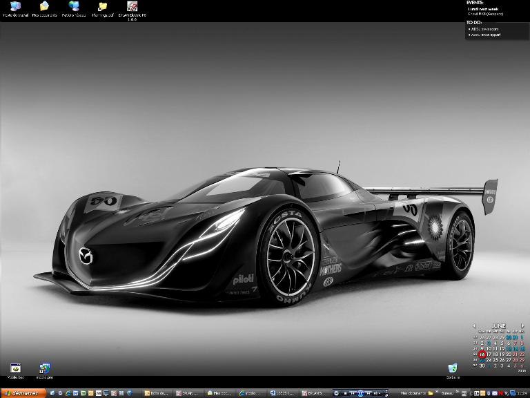
Task: Open the Favoris réseau desktop icon
Action: [74, 9]
